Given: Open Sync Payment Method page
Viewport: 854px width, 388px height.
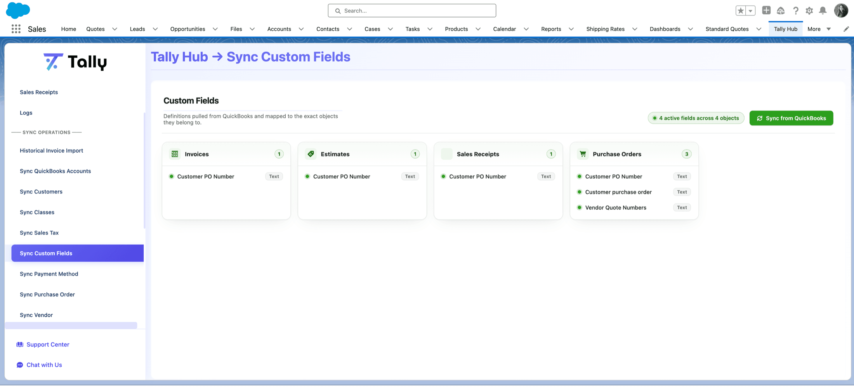Looking at the screenshot, I should (49, 274).
